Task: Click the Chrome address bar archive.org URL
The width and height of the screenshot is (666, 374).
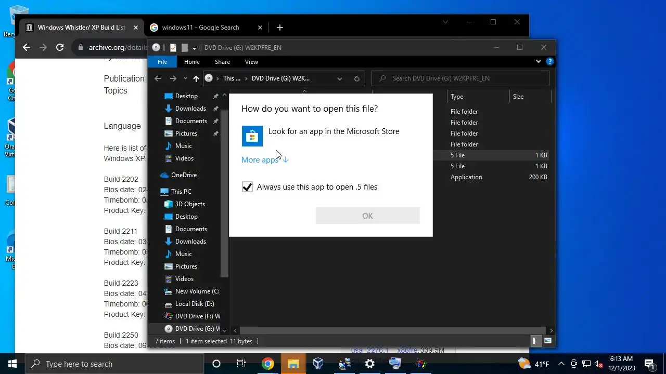Action: (118, 47)
